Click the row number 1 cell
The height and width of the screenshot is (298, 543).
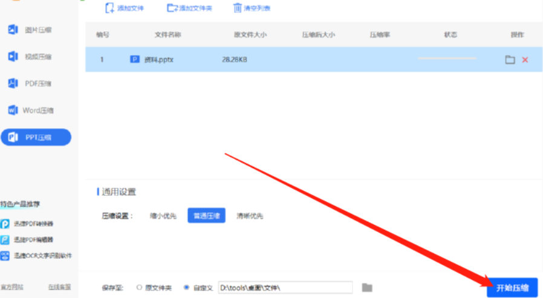[102, 59]
